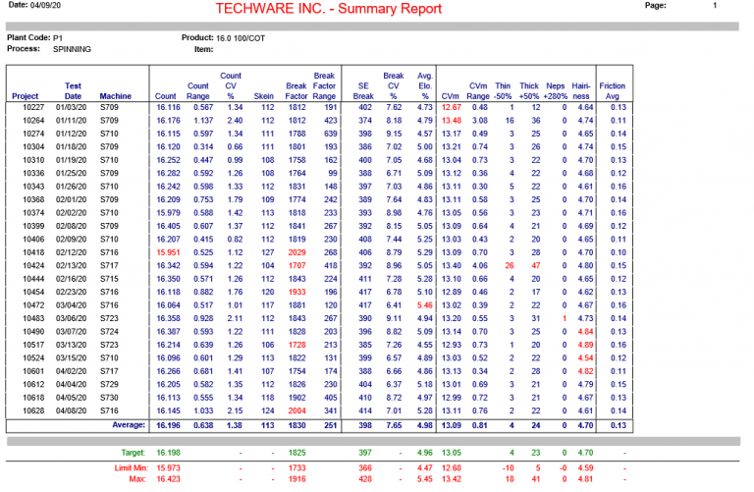Screen dimensions: 754x492
Task: Select the Machine column header
Action: pos(116,96)
